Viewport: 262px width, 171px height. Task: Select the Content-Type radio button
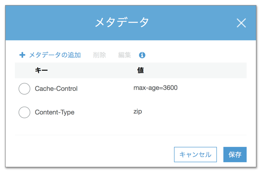pos(24,112)
